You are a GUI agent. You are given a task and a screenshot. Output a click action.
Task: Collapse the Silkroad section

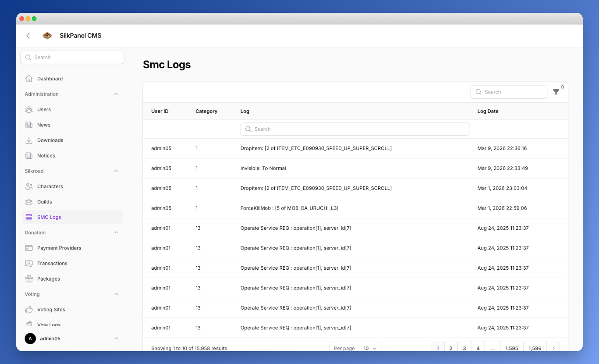116,171
